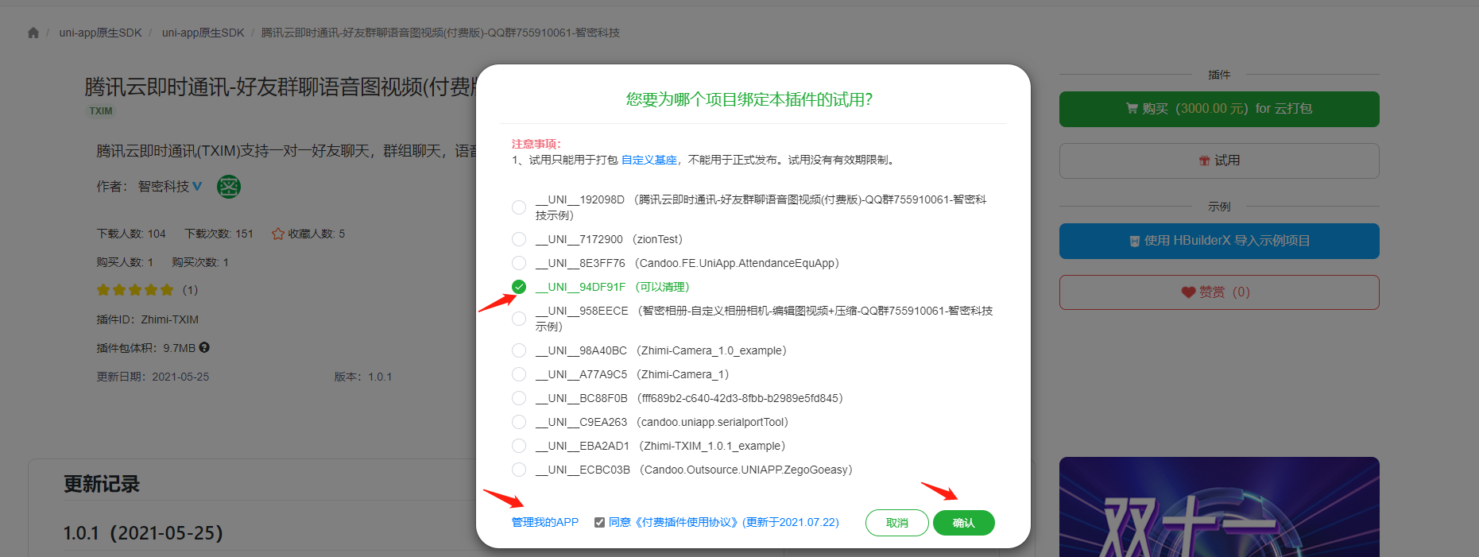Click the home icon in breadcrumb

click(33, 33)
